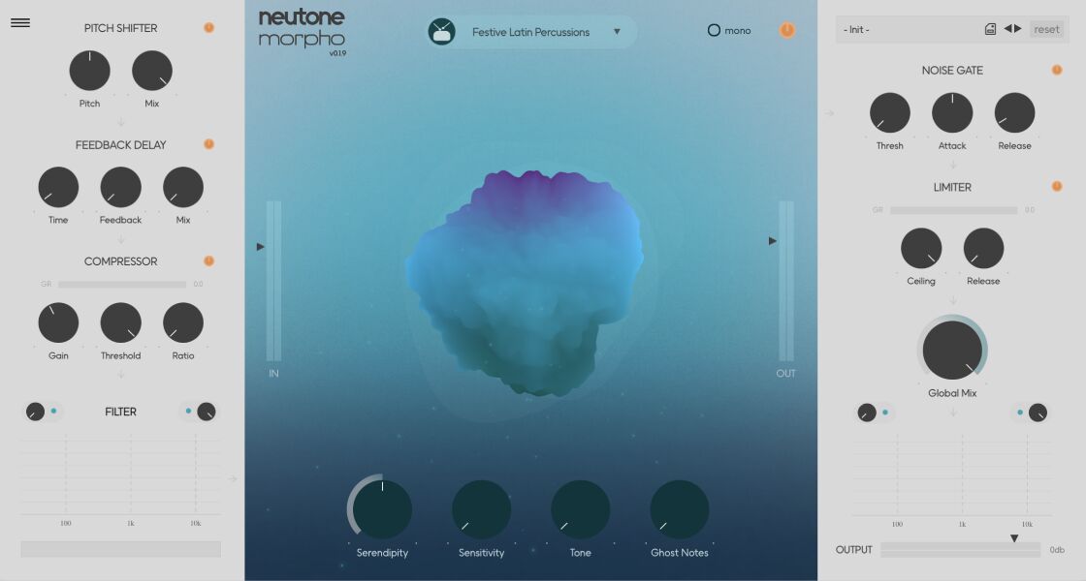This screenshot has height=581, width=1086.
Task: Click the FILTER section header
Action: click(x=121, y=412)
